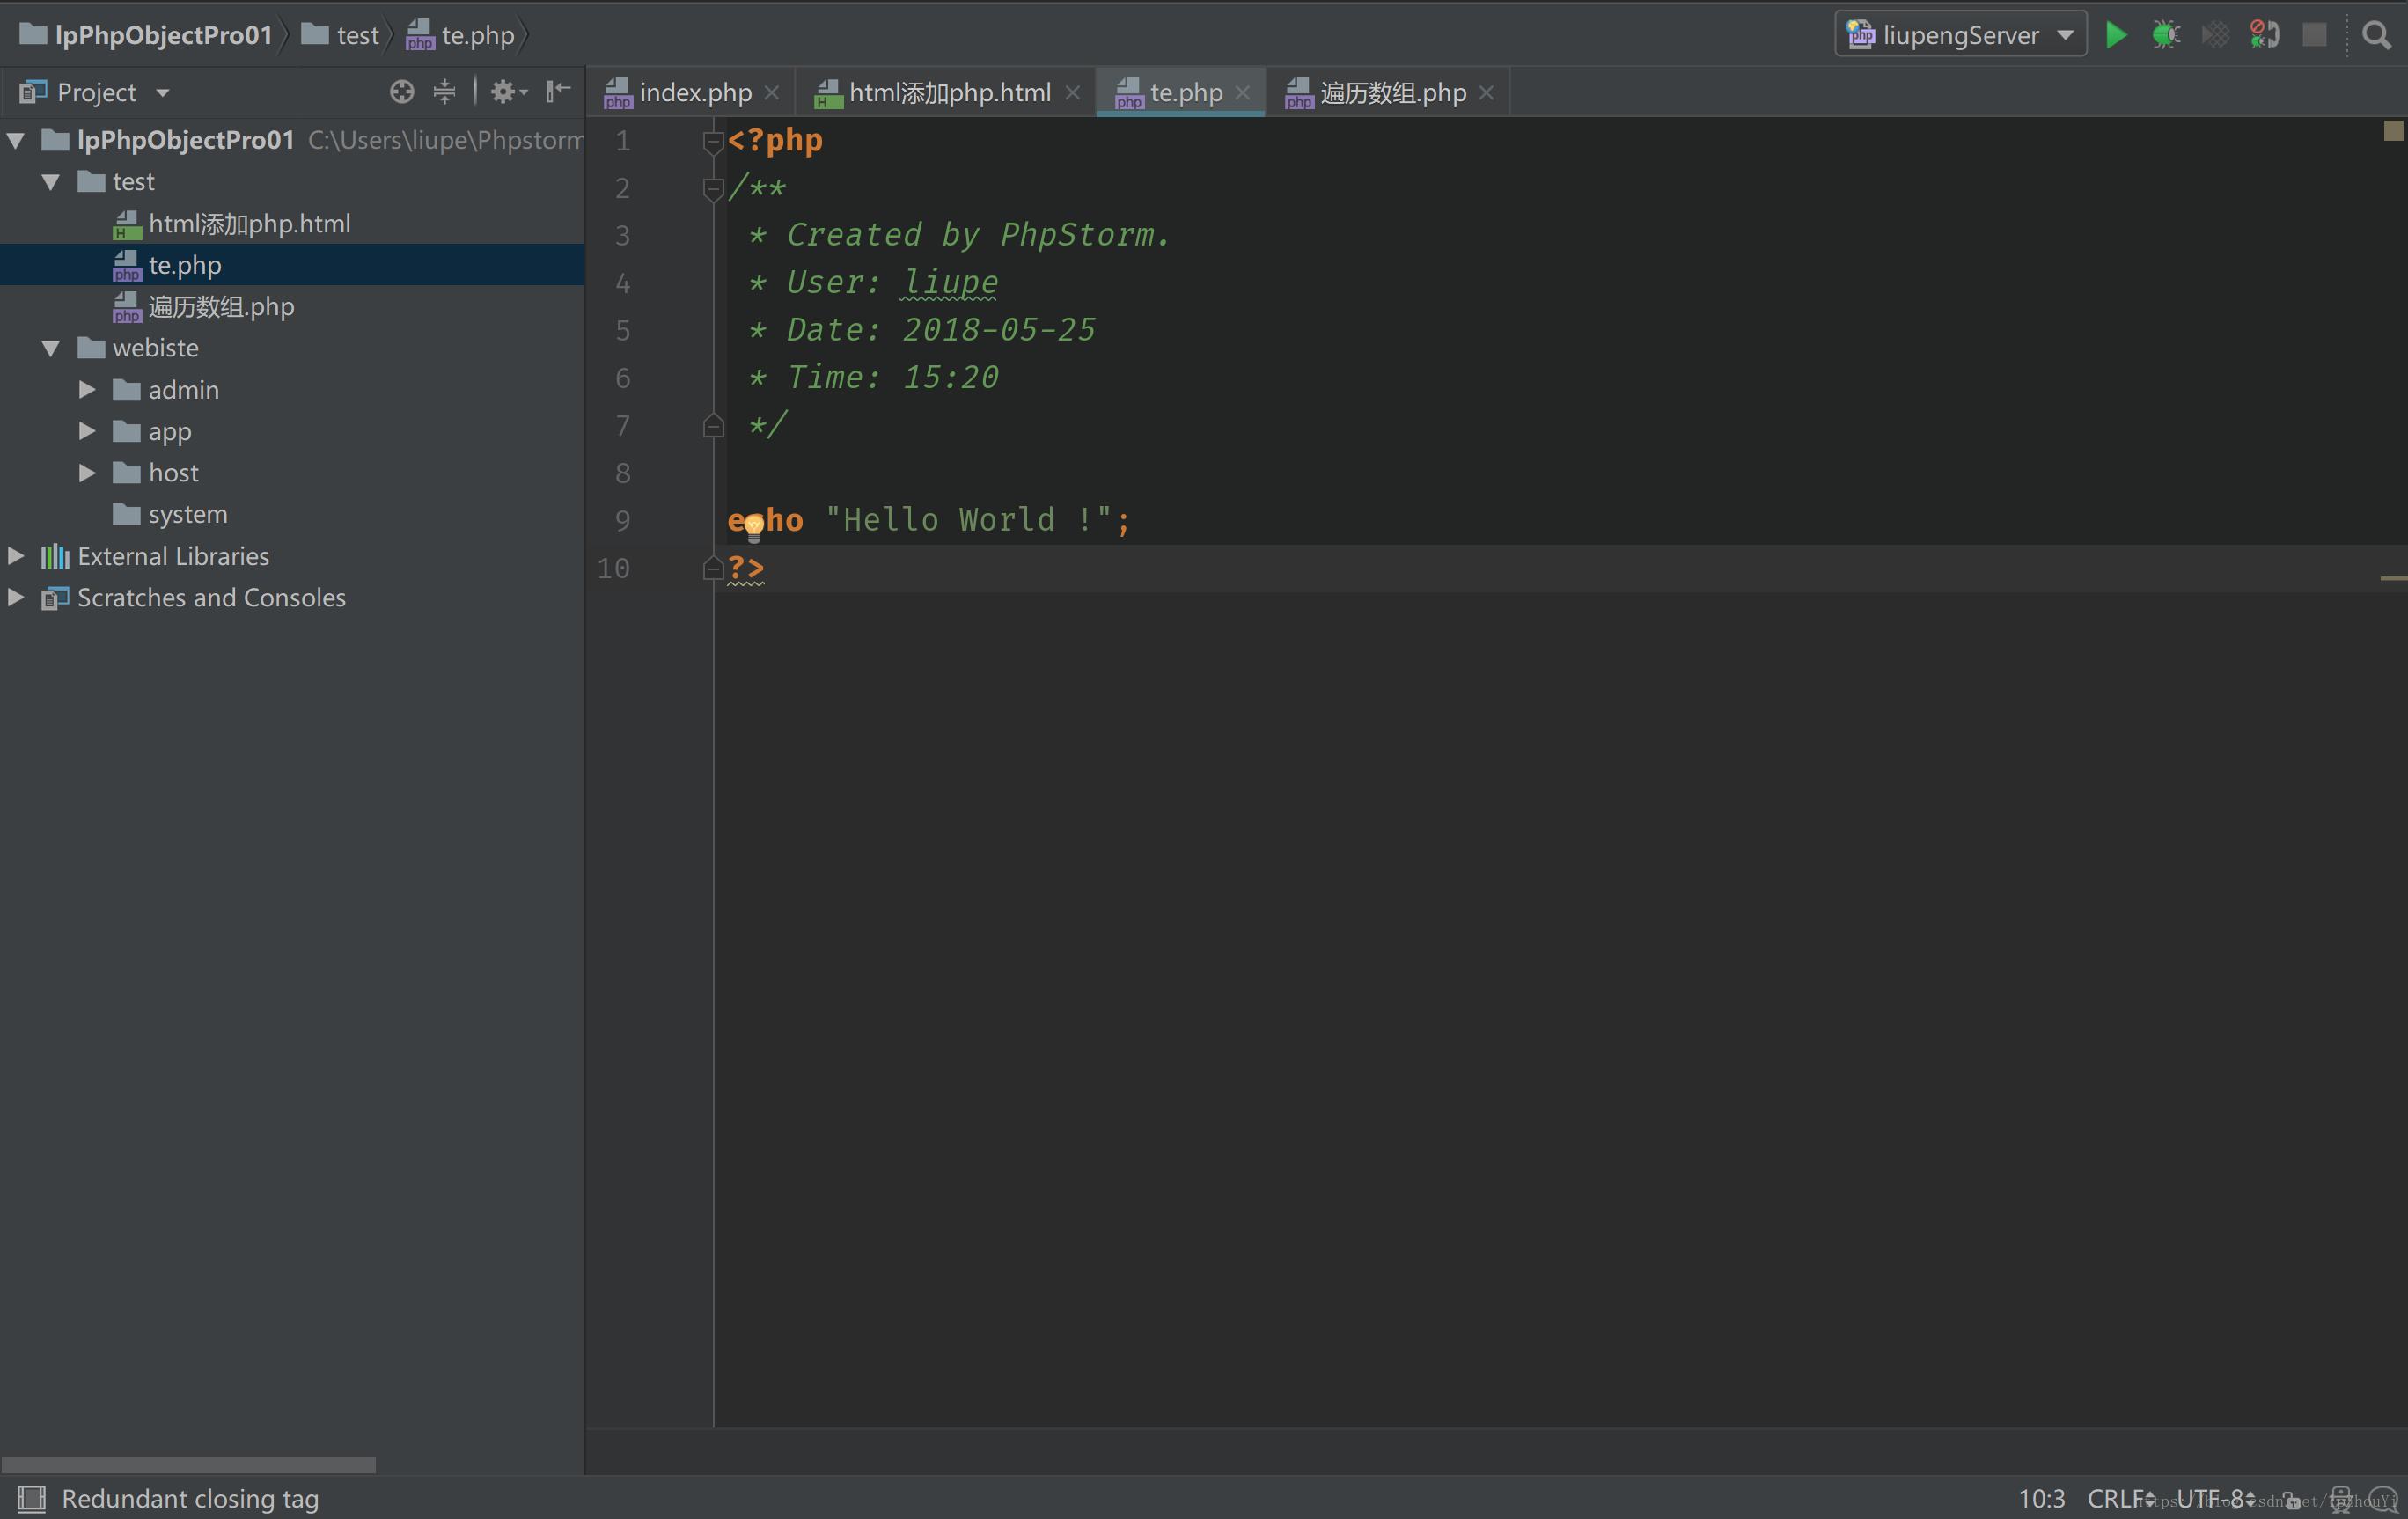This screenshot has width=2408, height=1519.
Task: Hide the Project tool window
Action: coord(558,92)
